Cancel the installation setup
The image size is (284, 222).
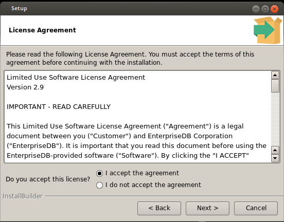(x=256, y=208)
